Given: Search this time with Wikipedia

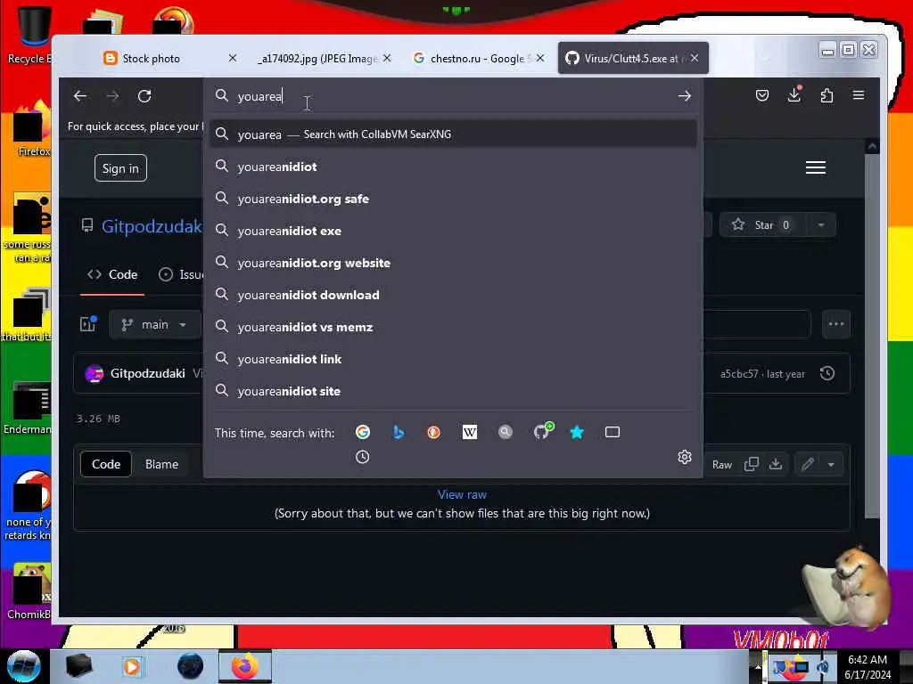Looking at the screenshot, I should (x=469, y=432).
